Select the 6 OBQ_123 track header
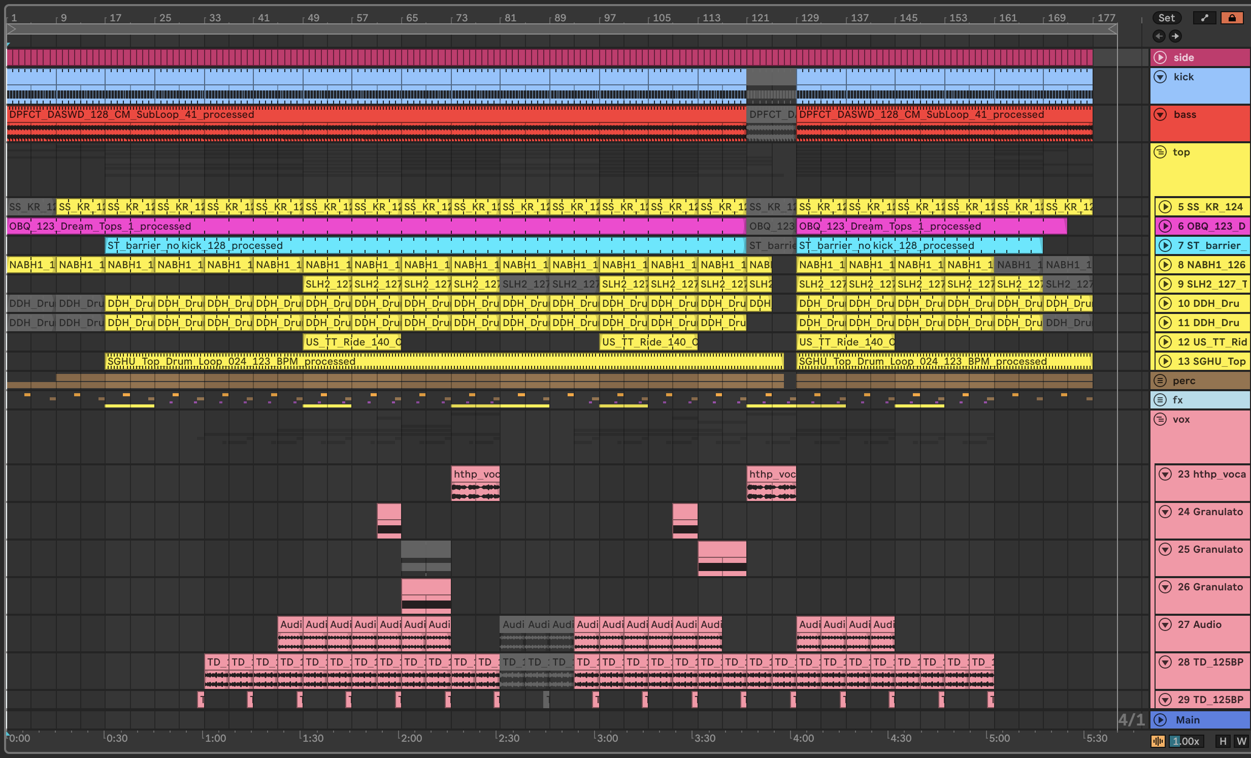The width and height of the screenshot is (1251, 758). (x=1211, y=226)
